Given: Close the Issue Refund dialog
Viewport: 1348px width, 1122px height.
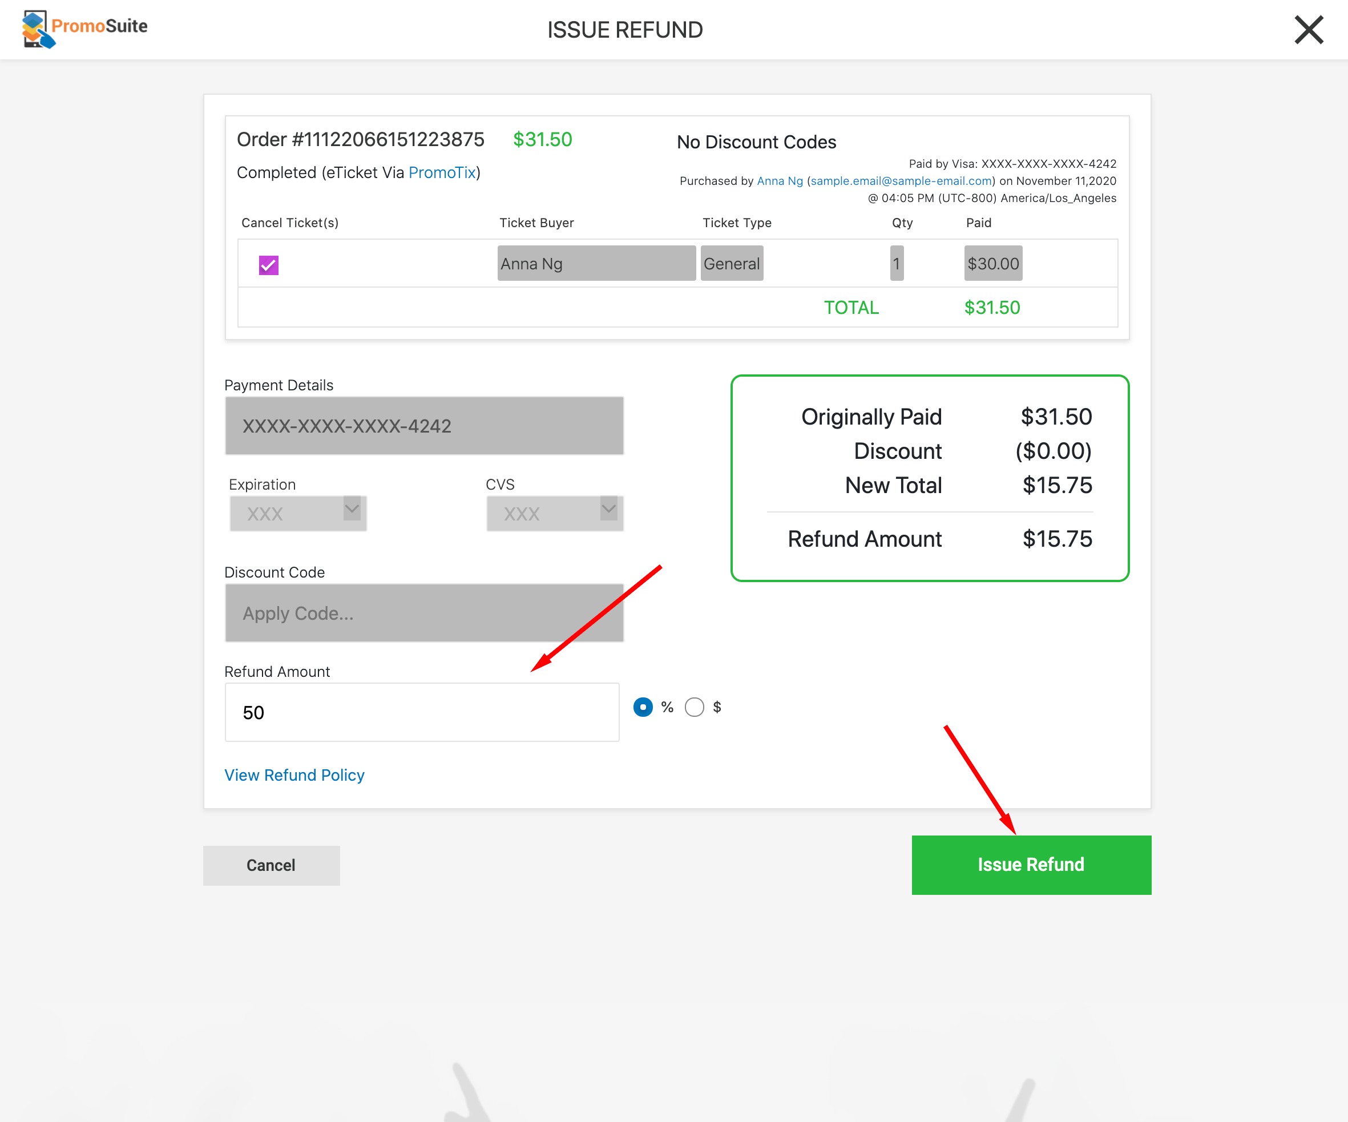Looking at the screenshot, I should [1308, 29].
